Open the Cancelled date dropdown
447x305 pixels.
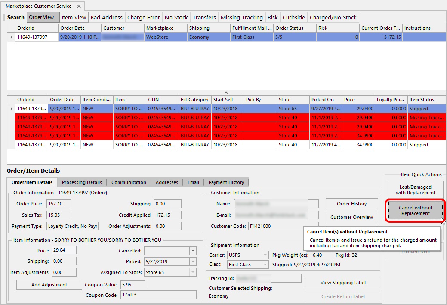tap(193, 251)
